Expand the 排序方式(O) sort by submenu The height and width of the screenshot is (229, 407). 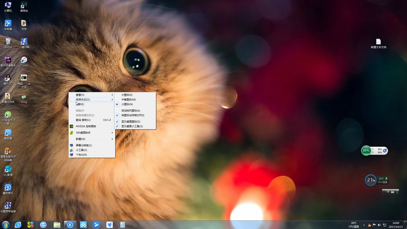(x=92, y=100)
